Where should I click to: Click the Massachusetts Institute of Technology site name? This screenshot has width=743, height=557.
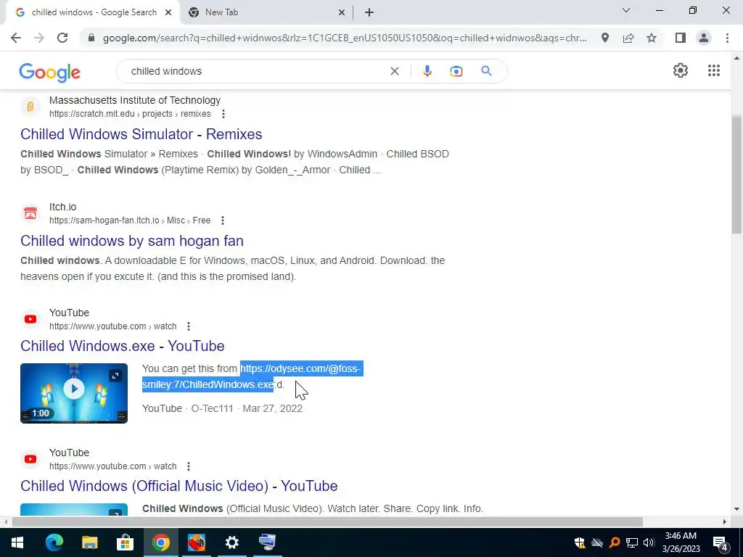click(135, 100)
